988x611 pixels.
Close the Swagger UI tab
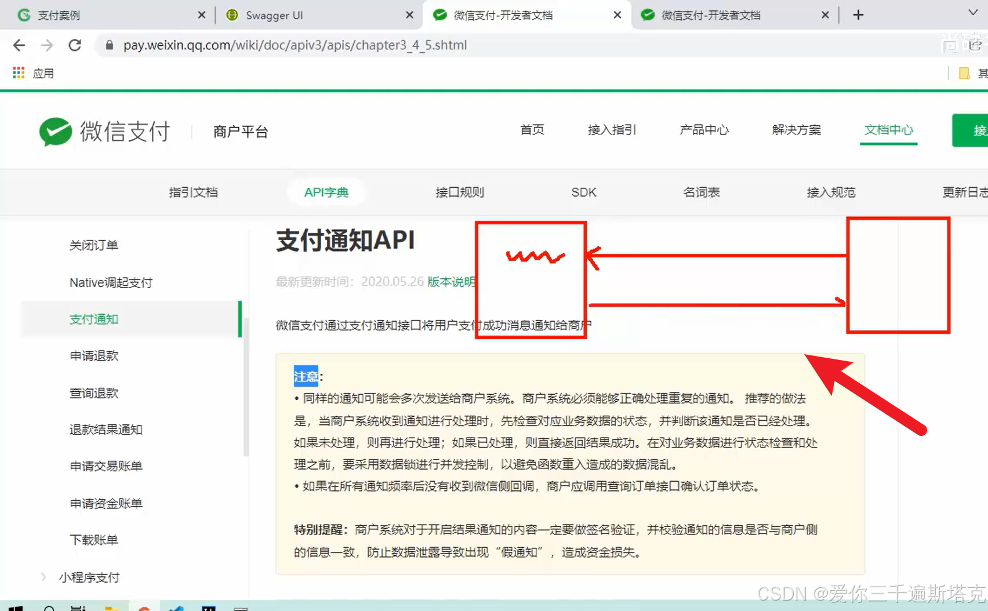409,15
